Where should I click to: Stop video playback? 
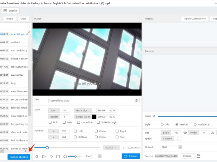pyautogui.click(x=58, y=157)
